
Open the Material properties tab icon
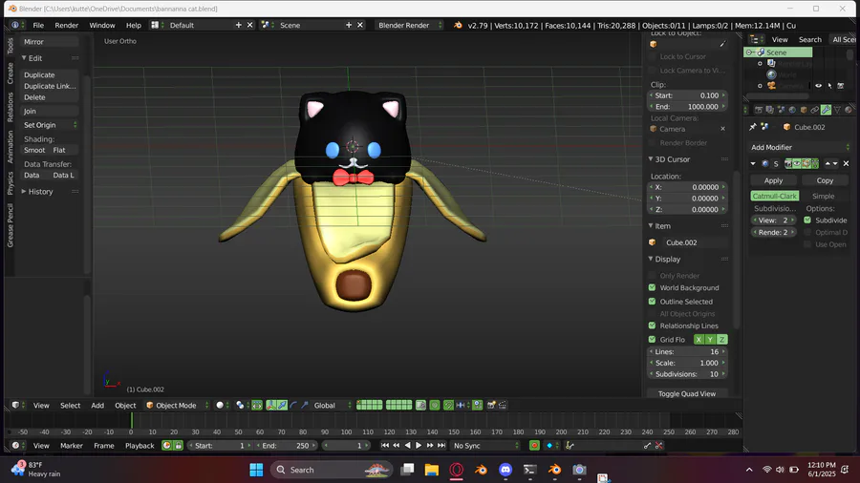point(848,110)
